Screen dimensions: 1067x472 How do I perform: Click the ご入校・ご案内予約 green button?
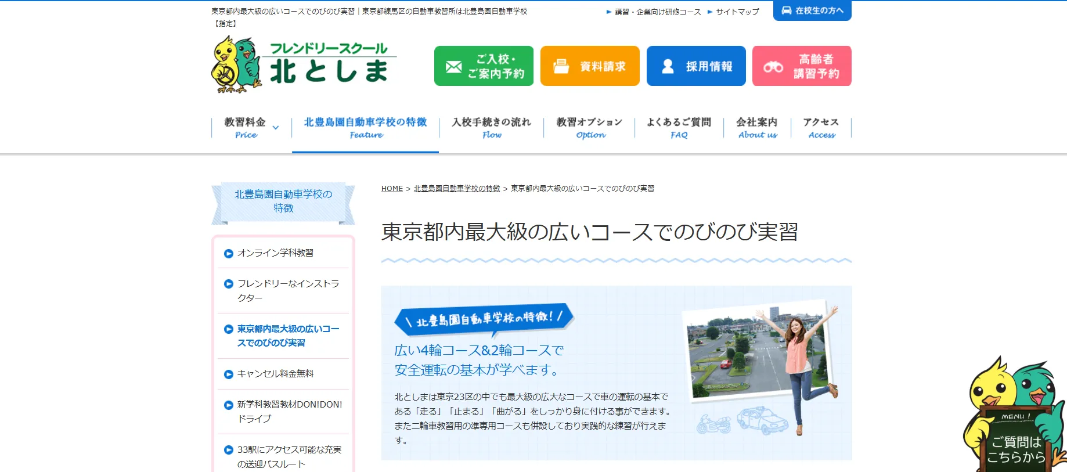click(484, 66)
